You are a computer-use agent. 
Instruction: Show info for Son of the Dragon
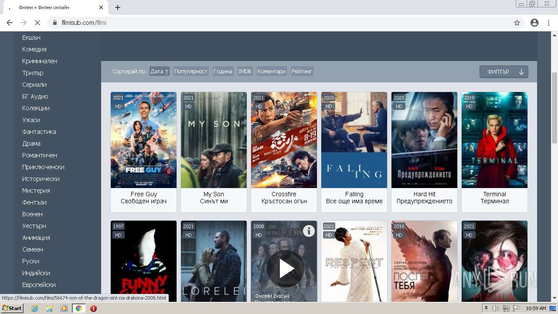[309, 231]
